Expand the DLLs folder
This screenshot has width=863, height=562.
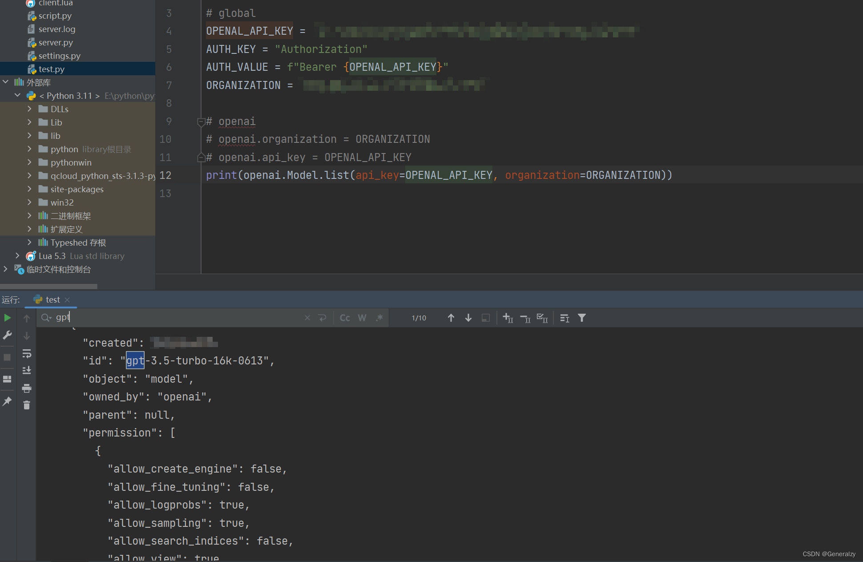click(x=29, y=109)
